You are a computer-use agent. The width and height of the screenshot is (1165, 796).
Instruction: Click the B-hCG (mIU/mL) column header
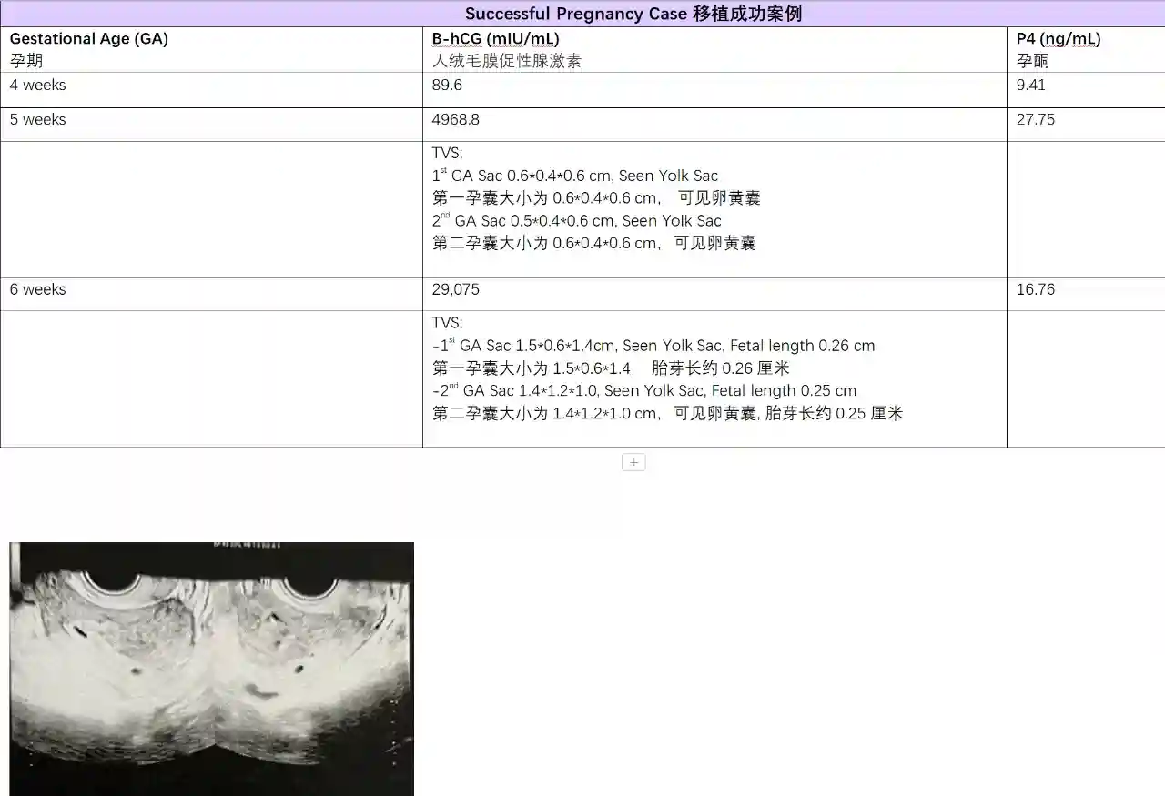[x=495, y=39]
